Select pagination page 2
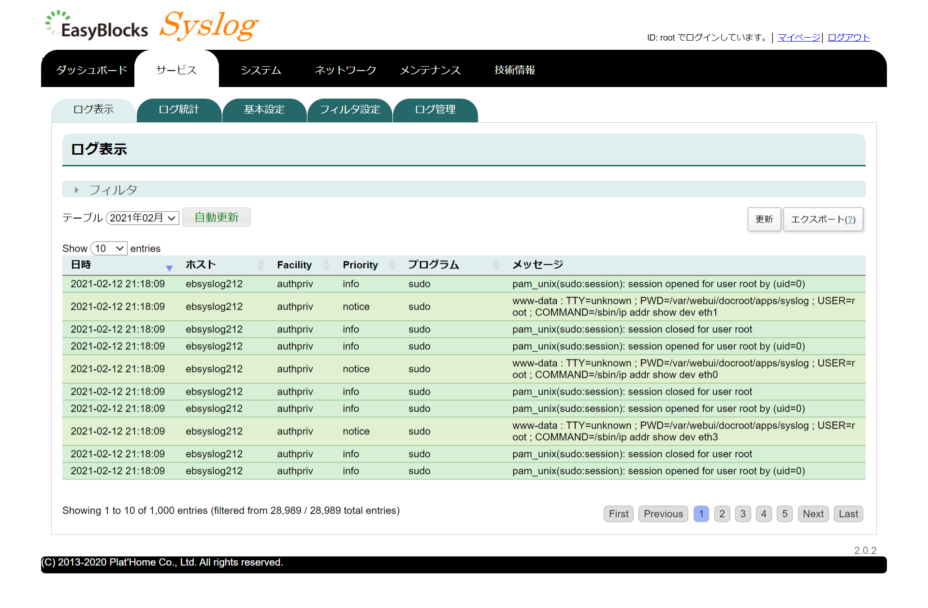 pyautogui.click(x=722, y=514)
